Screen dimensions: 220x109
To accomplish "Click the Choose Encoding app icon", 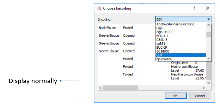I will pyautogui.click(x=99, y=8).
